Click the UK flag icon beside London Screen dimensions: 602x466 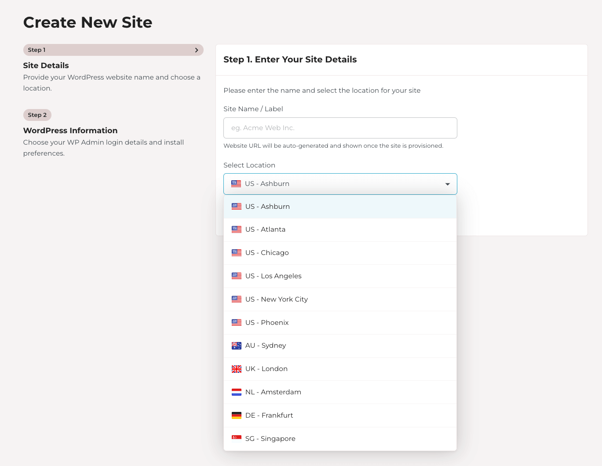(237, 369)
